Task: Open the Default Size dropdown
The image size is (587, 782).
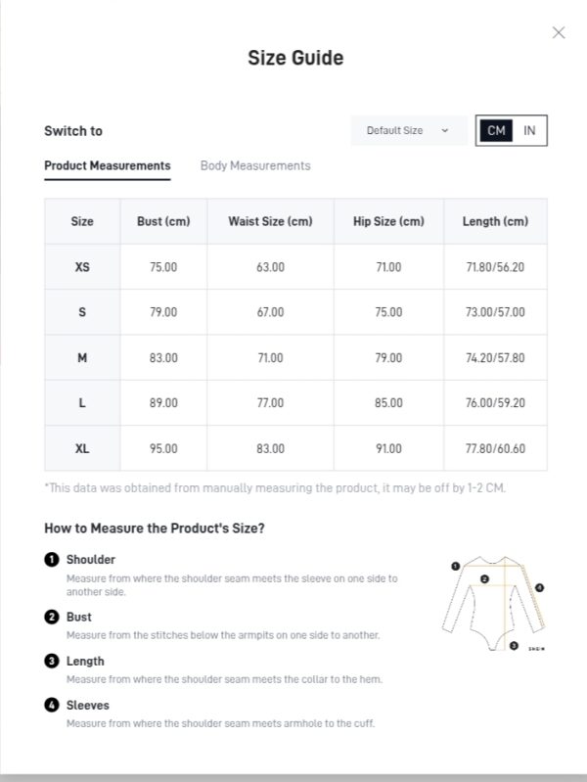Action: point(409,131)
